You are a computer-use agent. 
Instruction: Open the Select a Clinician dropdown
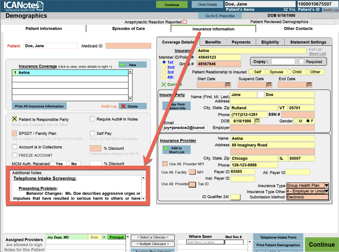tap(152, 237)
